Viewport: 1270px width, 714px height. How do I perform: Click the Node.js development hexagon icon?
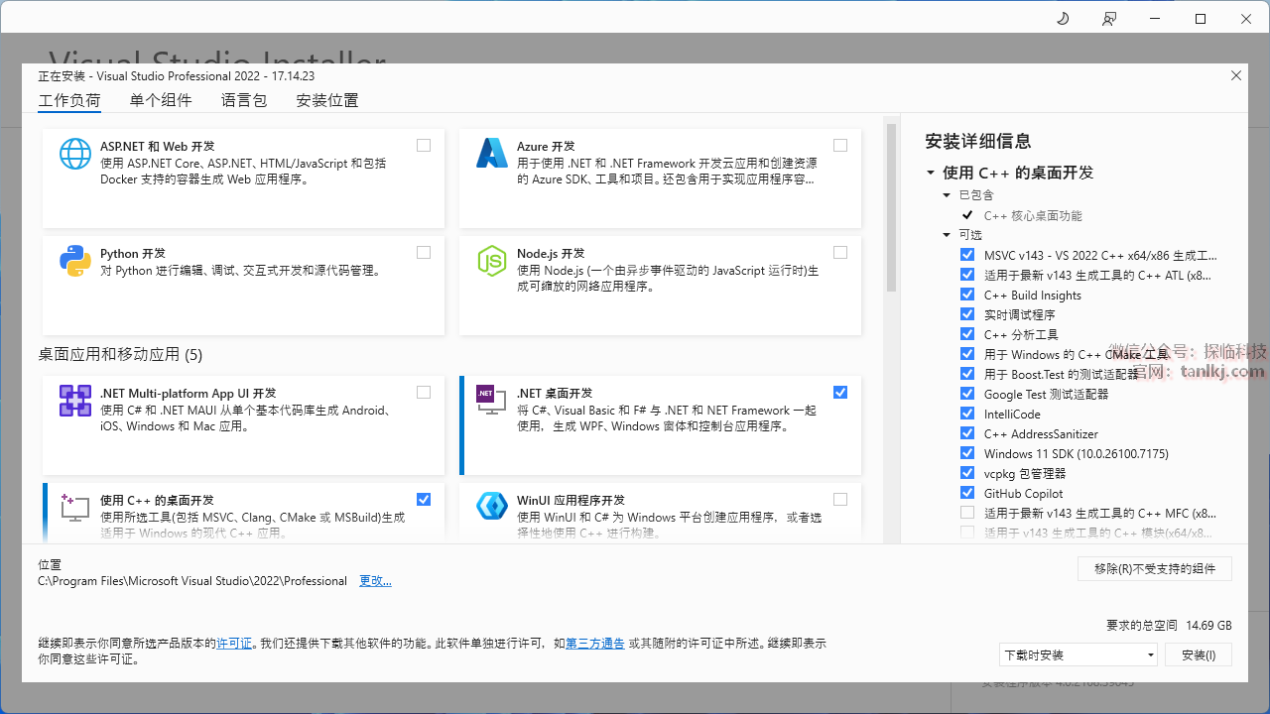(492, 261)
